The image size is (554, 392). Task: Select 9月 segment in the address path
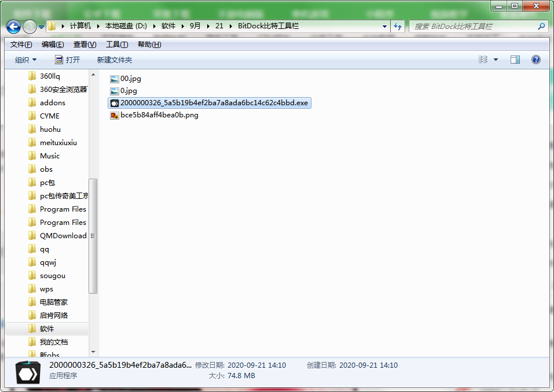195,26
